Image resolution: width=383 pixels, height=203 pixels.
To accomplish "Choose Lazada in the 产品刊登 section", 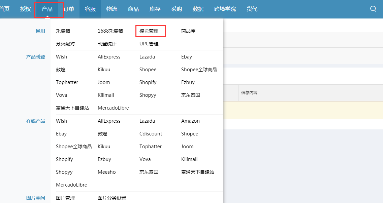I will (x=147, y=57).
